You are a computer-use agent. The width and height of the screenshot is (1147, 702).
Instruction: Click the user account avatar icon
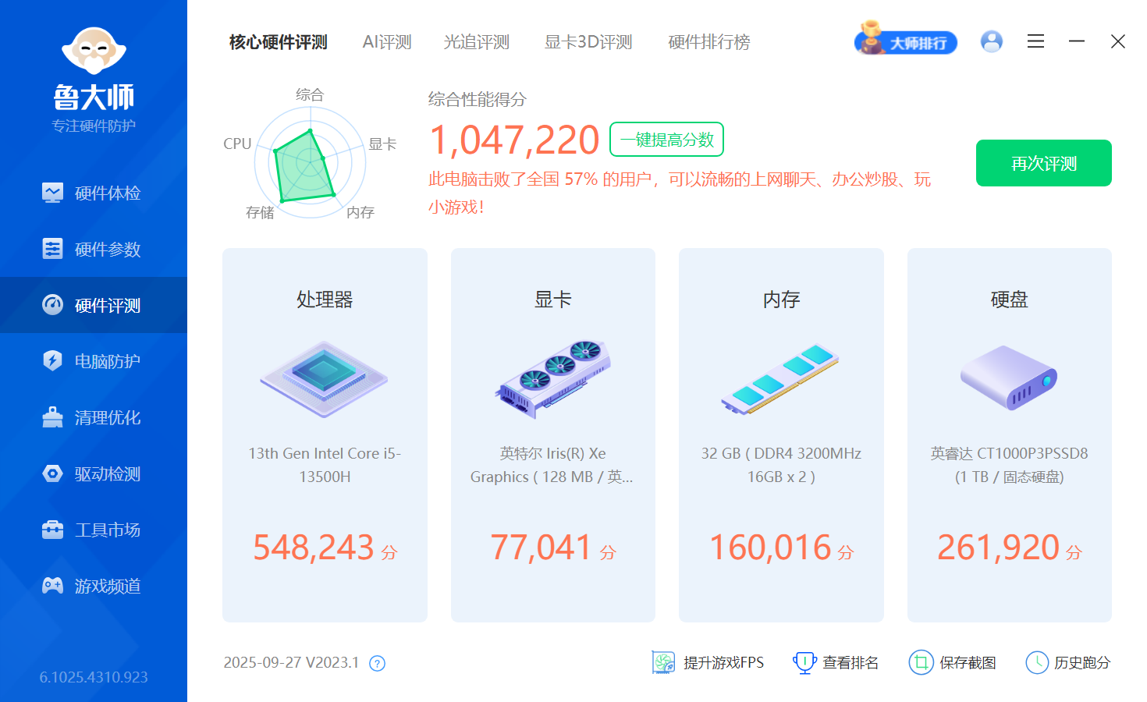[x=992, y=41]
